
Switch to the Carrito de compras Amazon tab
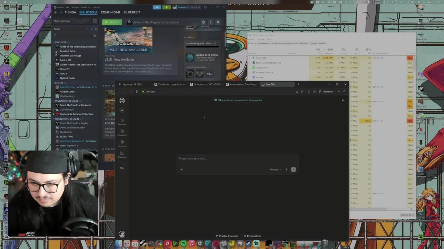(170, 84)
